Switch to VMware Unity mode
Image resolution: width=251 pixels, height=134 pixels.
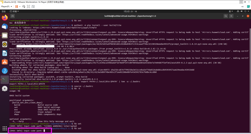tap(33, 6)
